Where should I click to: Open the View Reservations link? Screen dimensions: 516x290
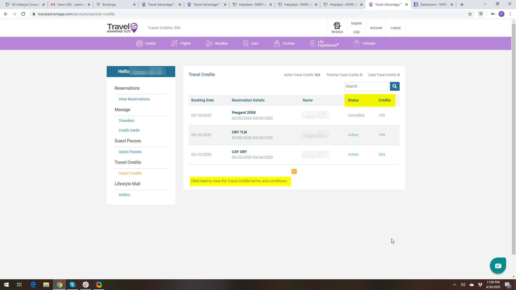pyautogui.click(x=134, y=99)
